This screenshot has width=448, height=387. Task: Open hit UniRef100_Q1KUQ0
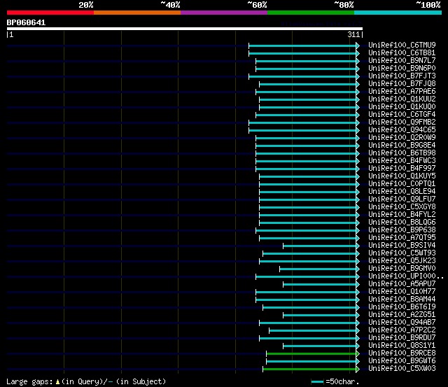(402, 106)
